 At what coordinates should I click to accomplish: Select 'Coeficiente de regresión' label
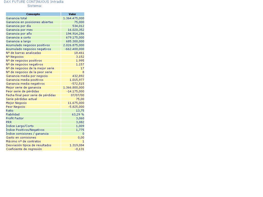click(24, 149)
